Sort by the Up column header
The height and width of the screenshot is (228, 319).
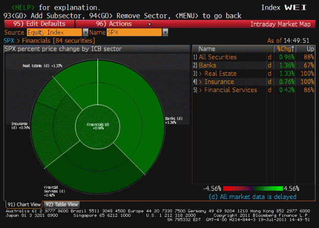(x=310, y=49)
